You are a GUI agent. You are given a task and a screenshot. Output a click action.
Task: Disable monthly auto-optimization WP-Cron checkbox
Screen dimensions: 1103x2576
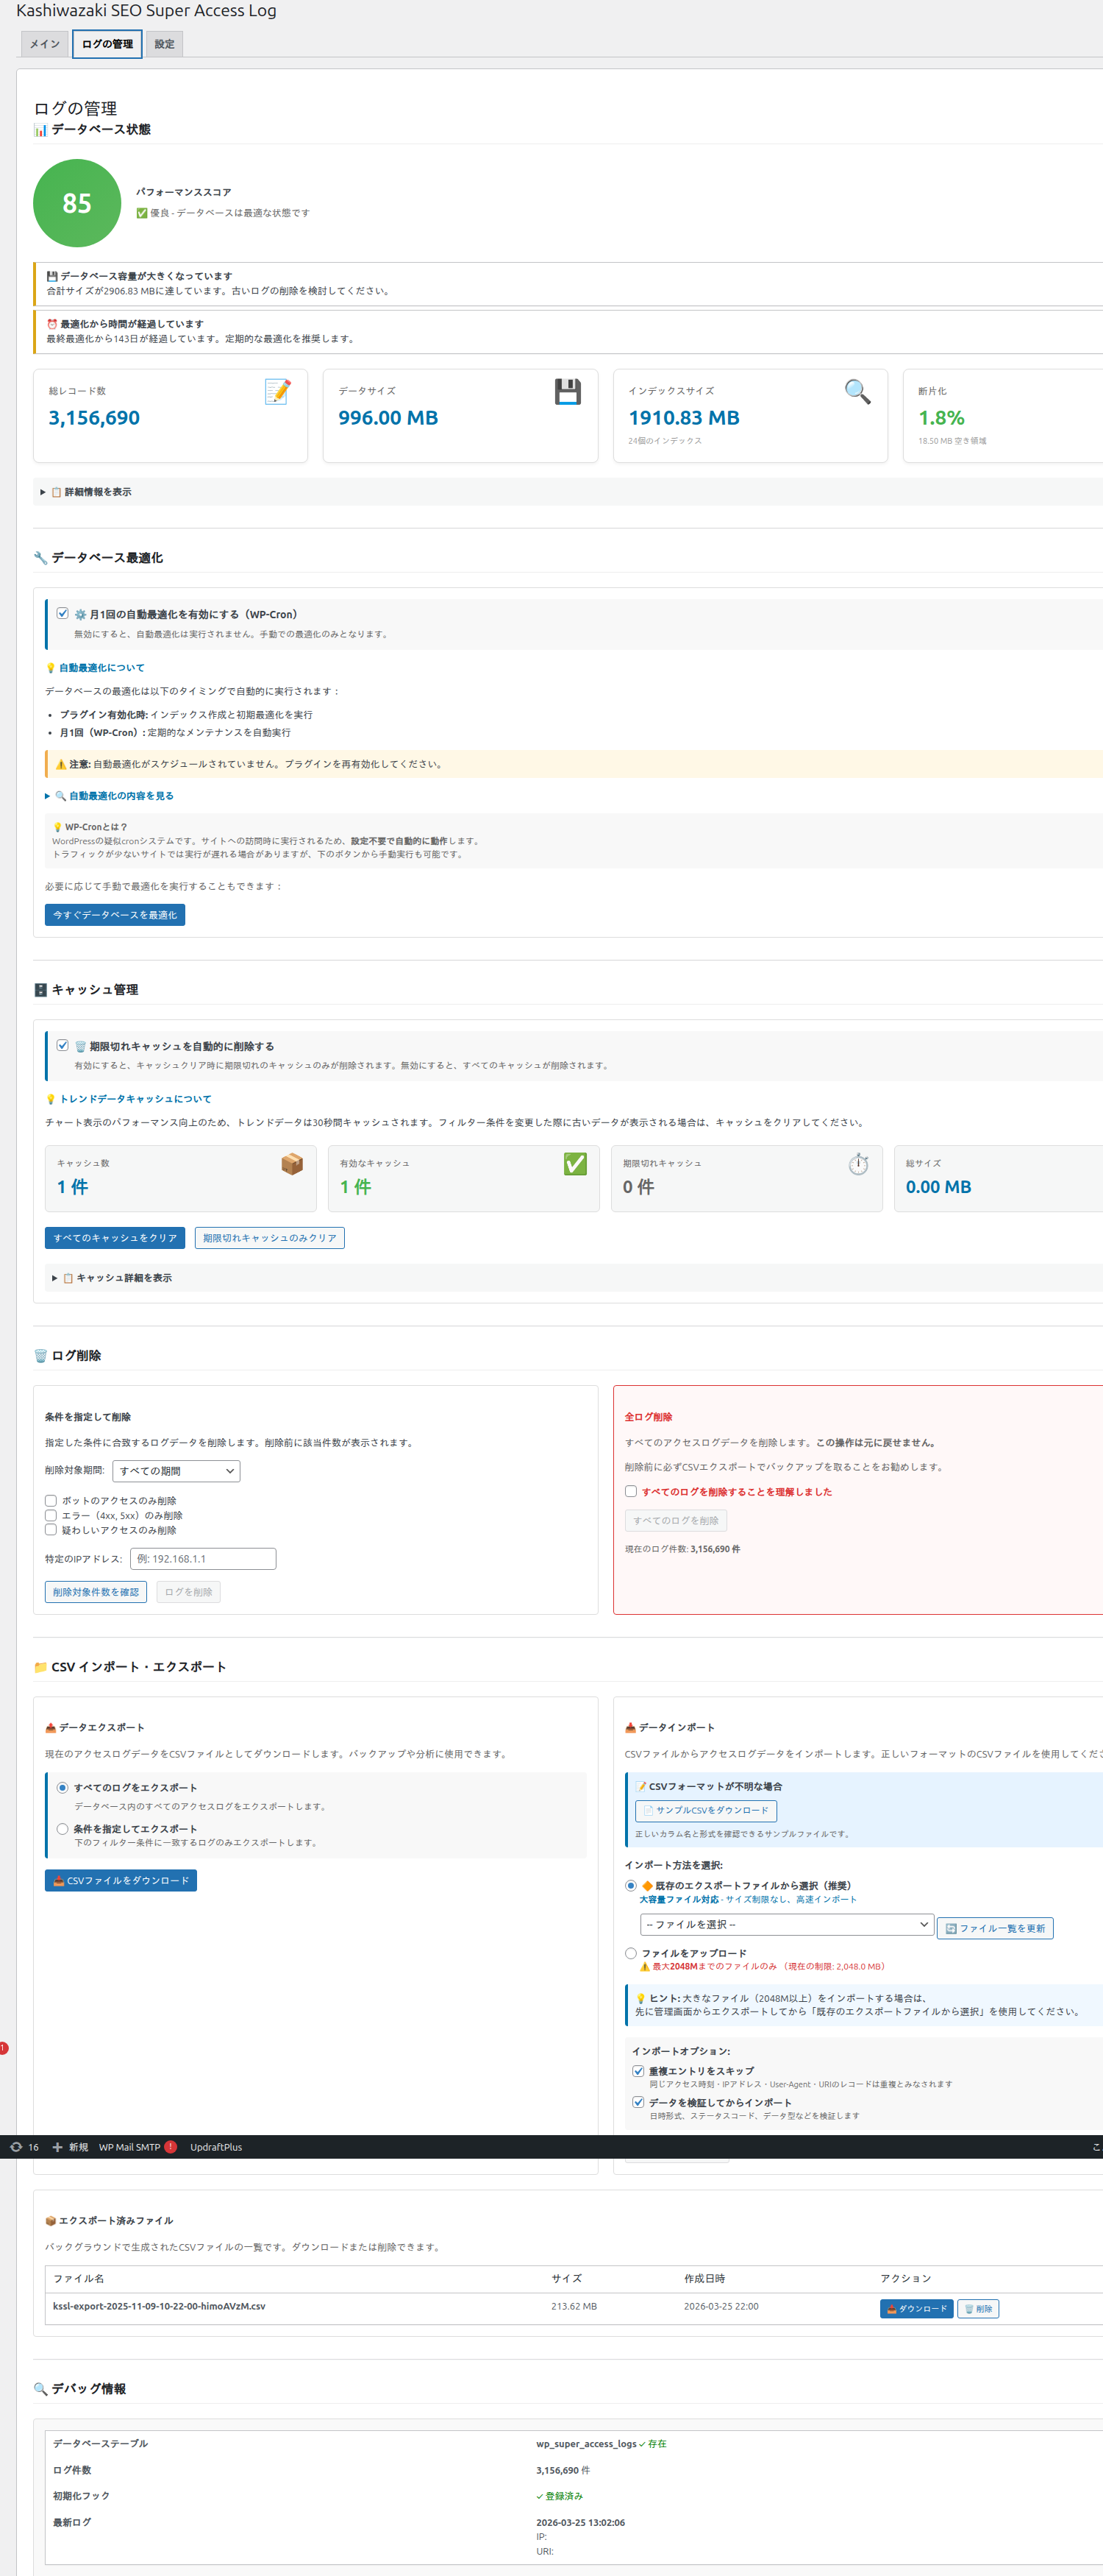pos(63,614)
